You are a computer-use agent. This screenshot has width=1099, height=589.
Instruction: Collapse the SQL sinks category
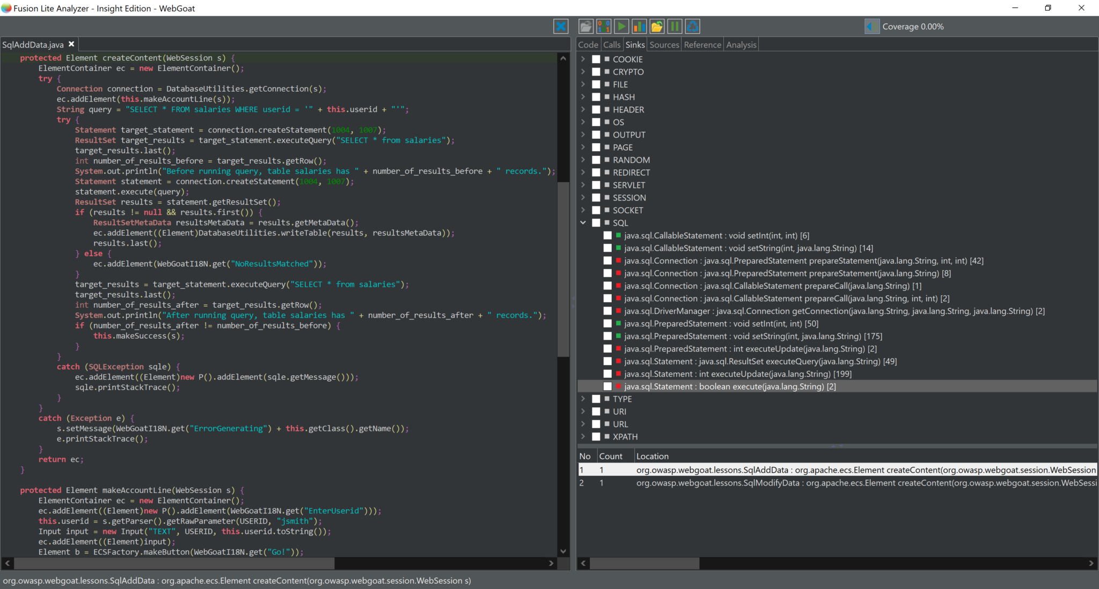583,223
